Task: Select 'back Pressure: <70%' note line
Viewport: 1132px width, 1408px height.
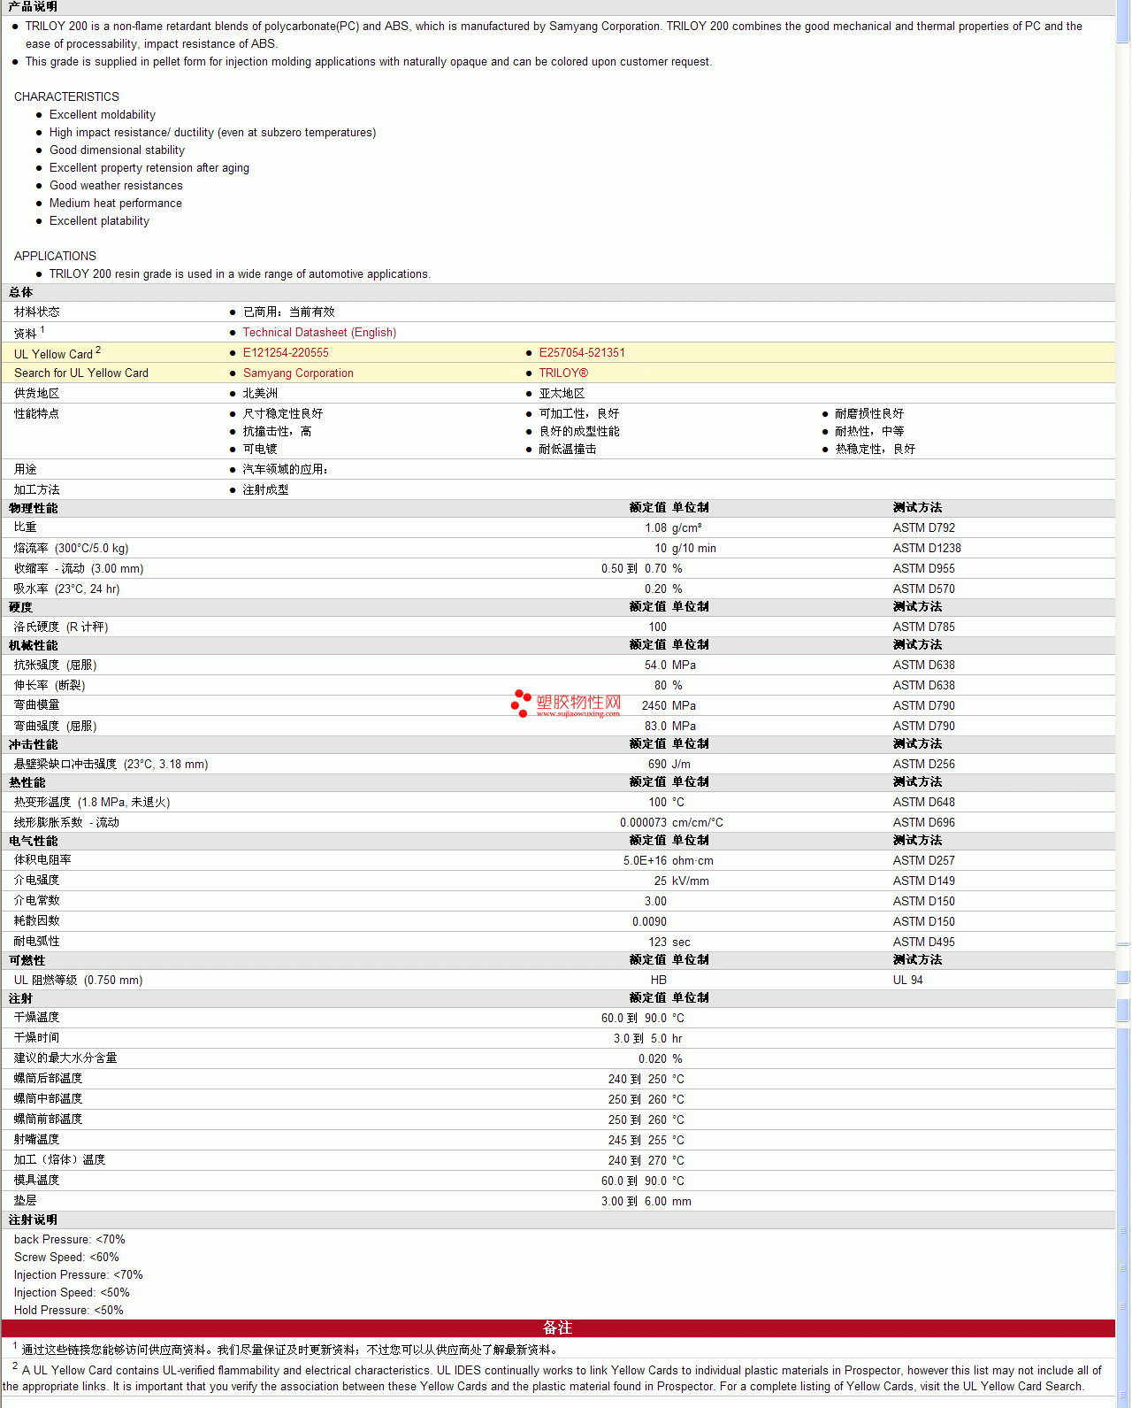Action: point(70,1240)
